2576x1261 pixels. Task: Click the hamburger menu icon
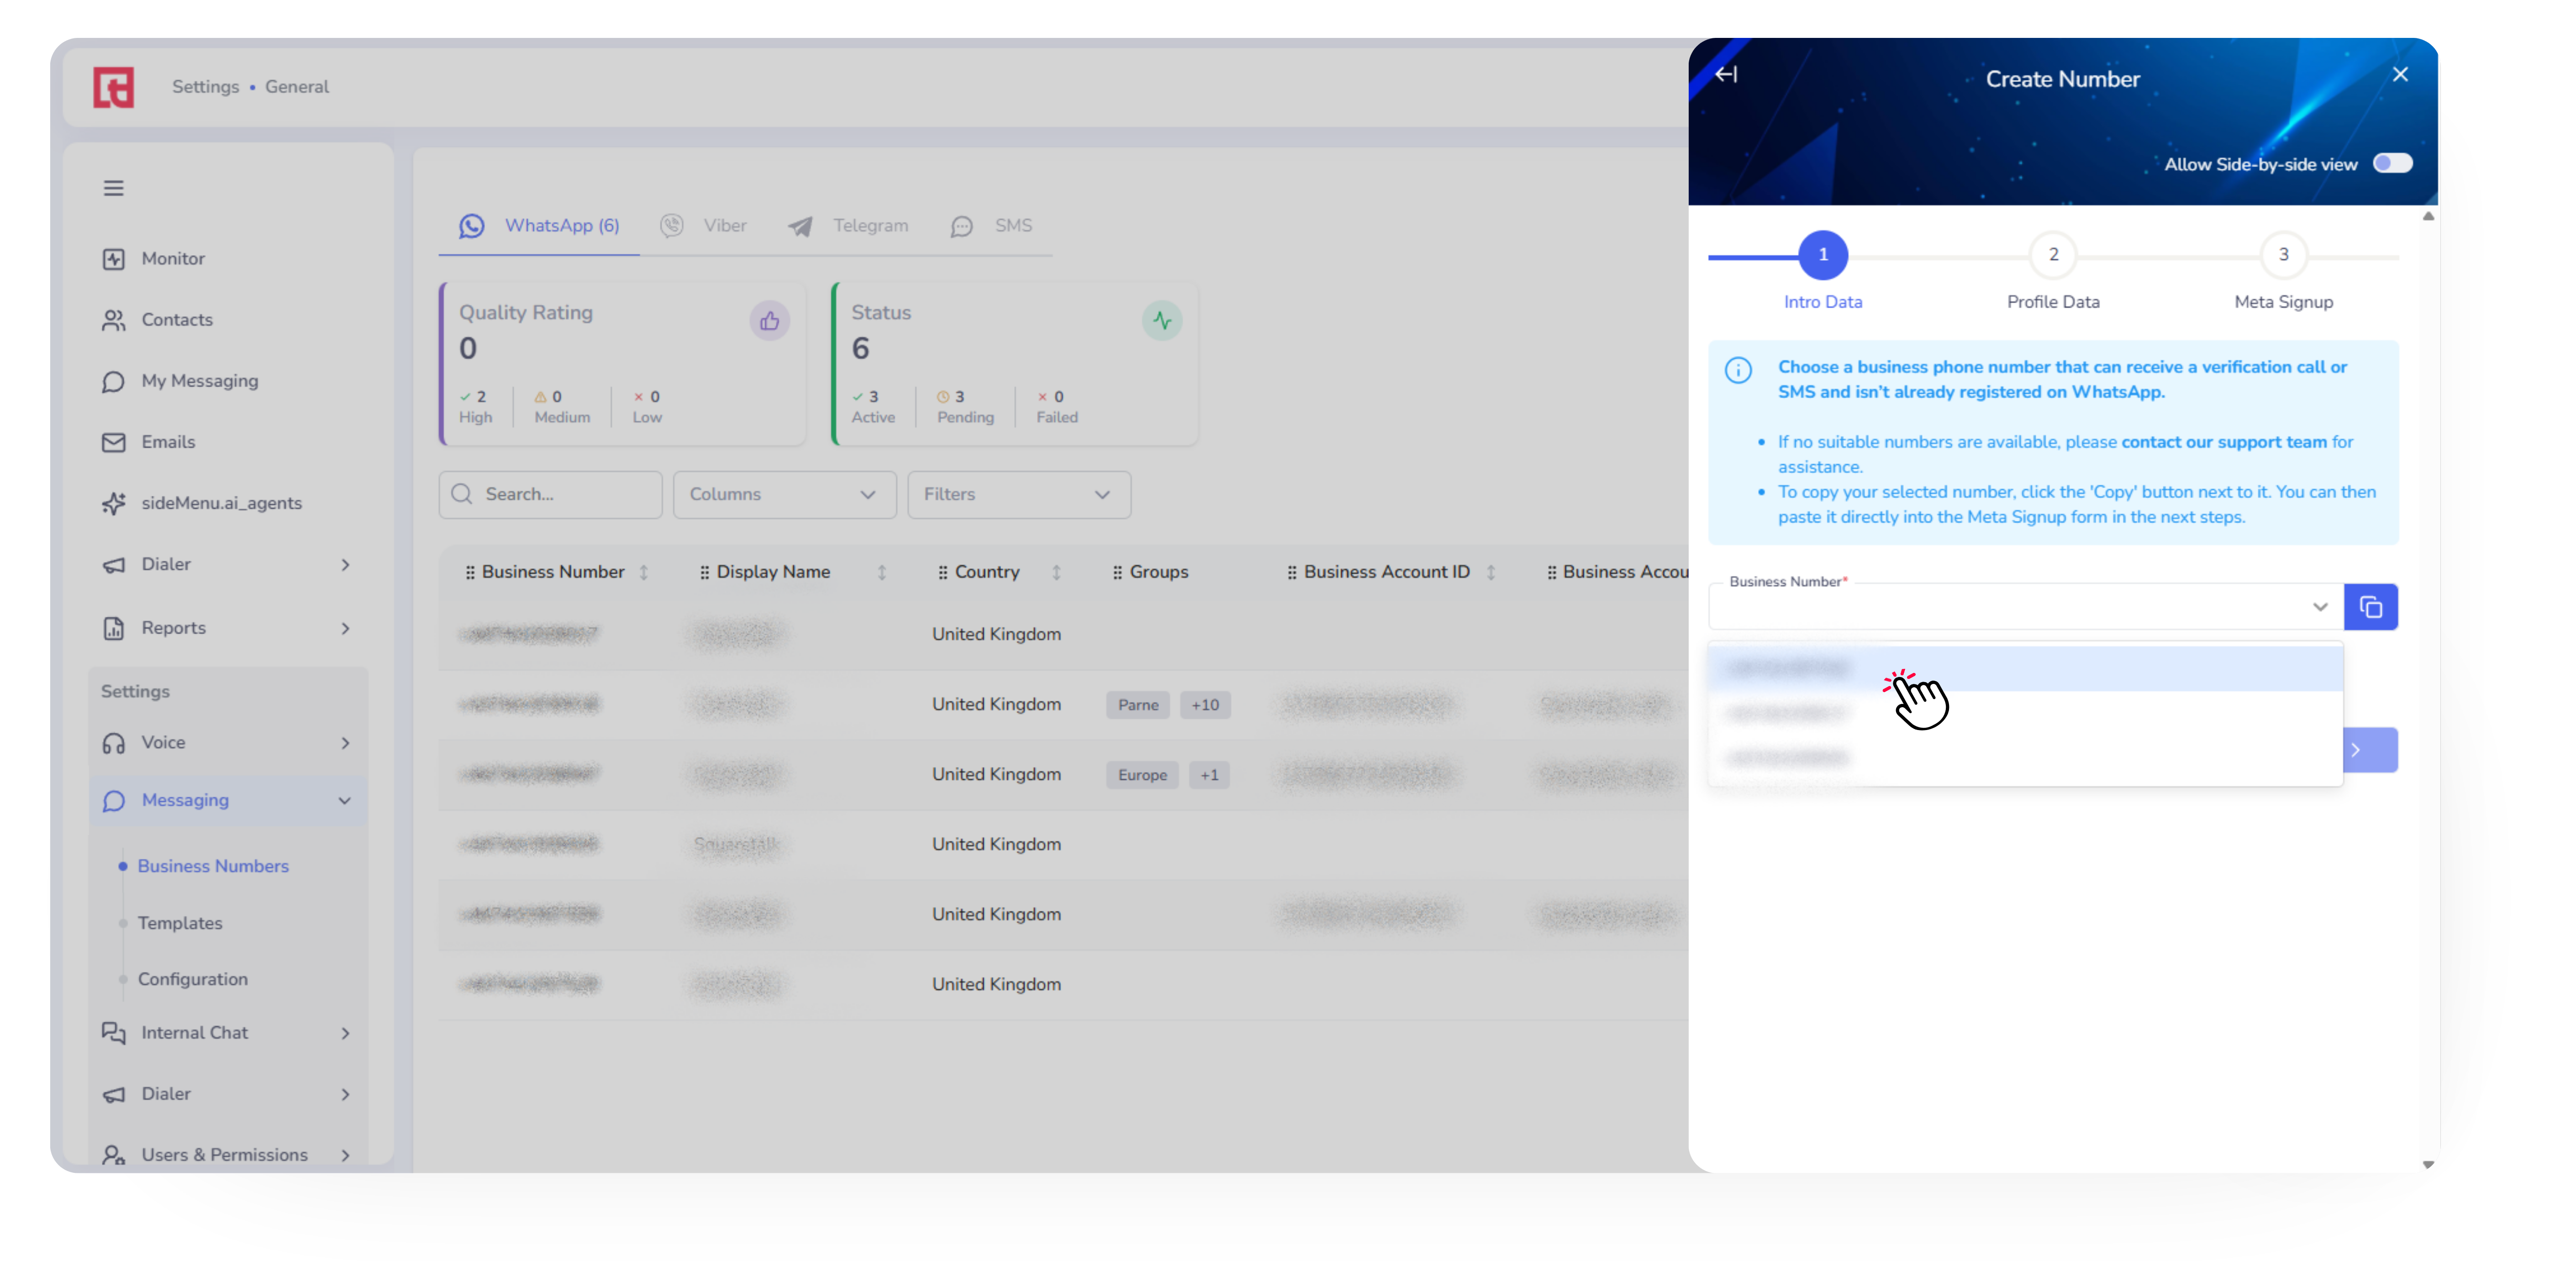(x=114, y=188)
